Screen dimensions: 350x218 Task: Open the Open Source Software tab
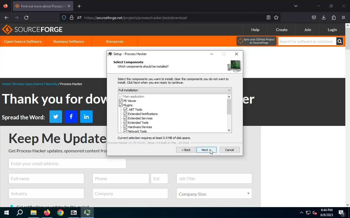(x=23, y=41)
